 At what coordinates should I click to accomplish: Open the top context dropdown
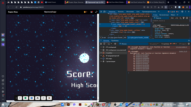(x=110, y=44)
